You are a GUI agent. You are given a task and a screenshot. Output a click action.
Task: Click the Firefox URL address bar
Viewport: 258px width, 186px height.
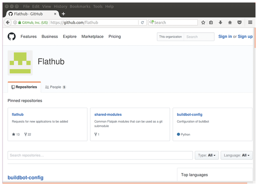(94, 22)
